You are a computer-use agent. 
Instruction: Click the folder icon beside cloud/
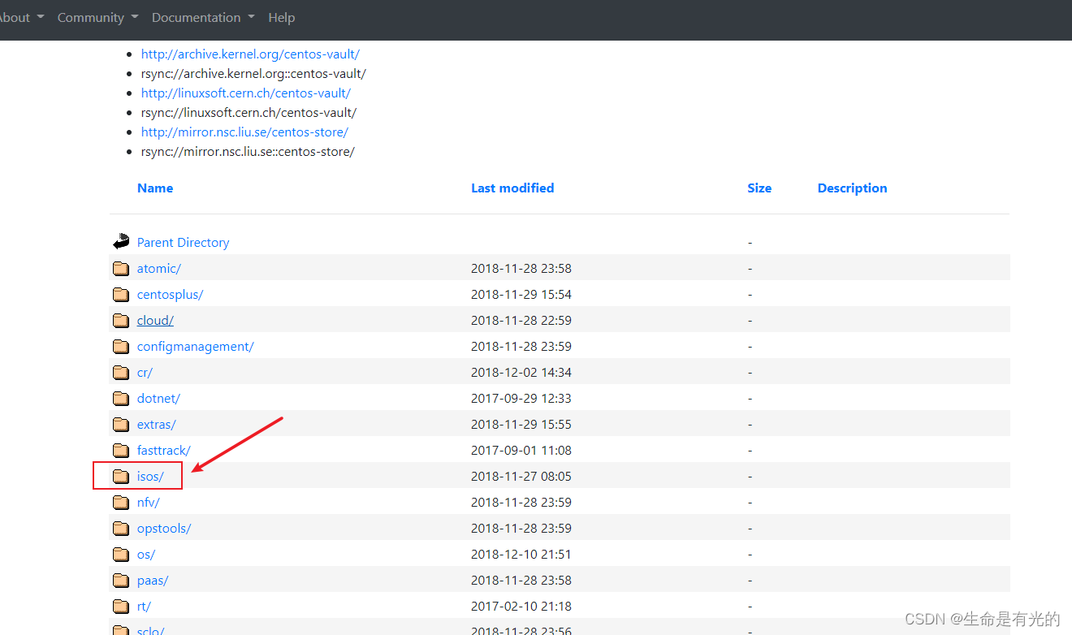(x=121, y=320)
